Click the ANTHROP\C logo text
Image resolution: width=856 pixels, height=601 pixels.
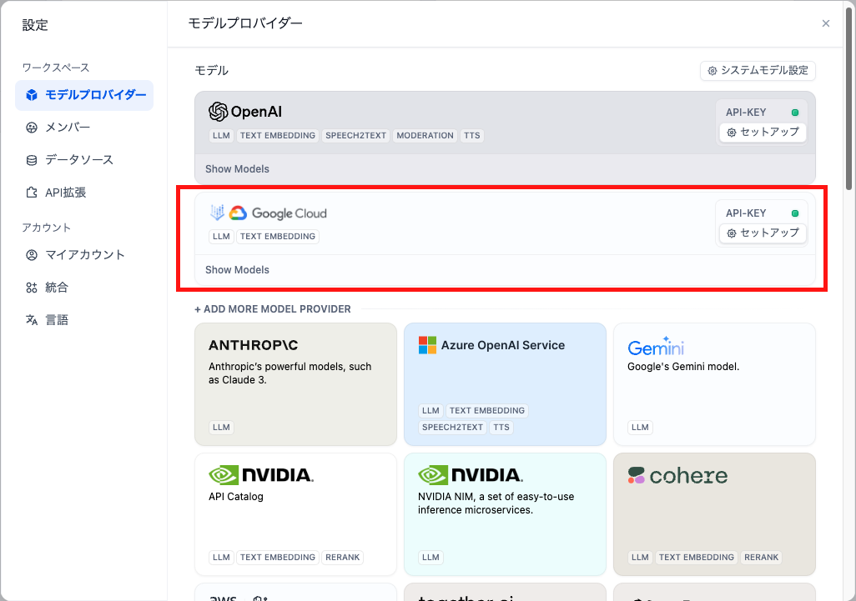pyautogui.click(x=254, y=345)
